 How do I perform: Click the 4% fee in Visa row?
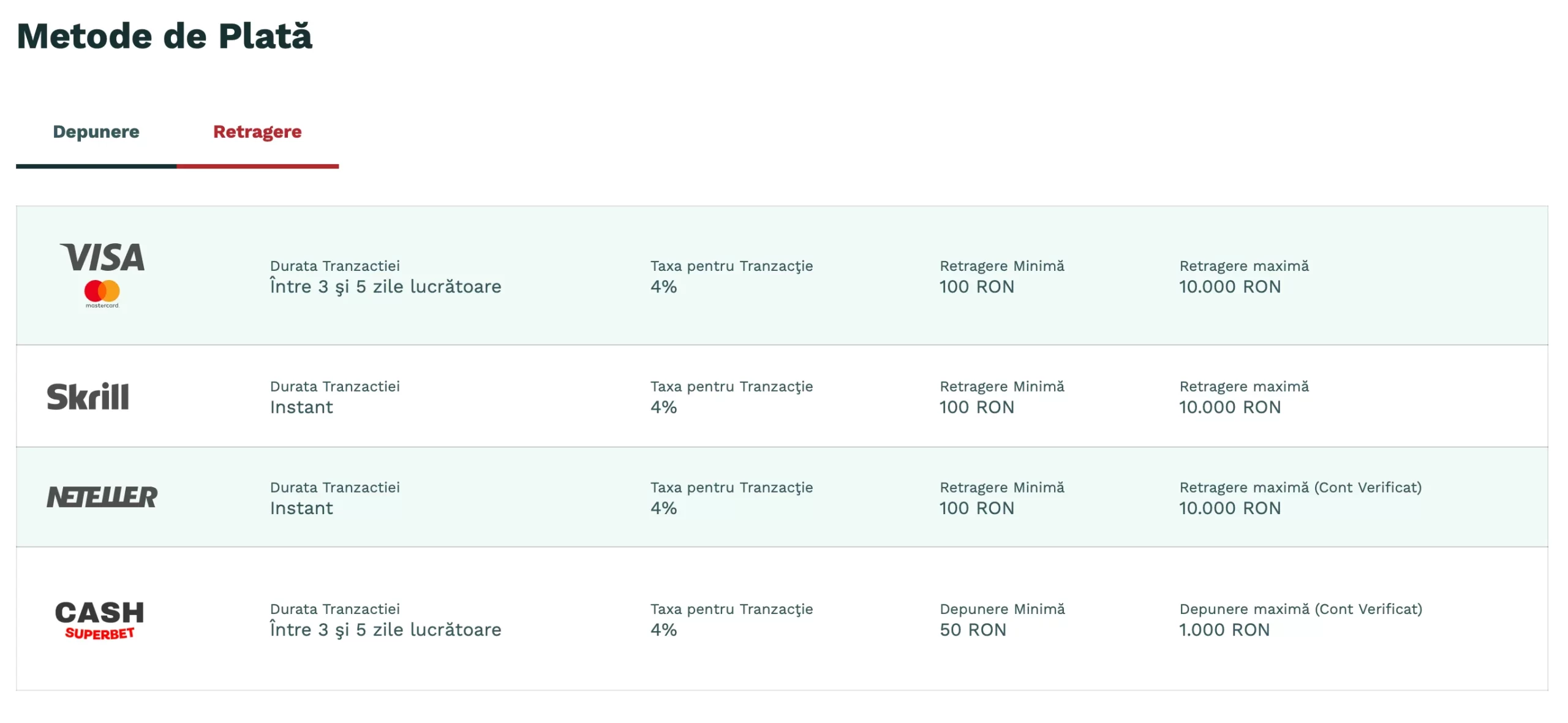click(x=663, y=287)
